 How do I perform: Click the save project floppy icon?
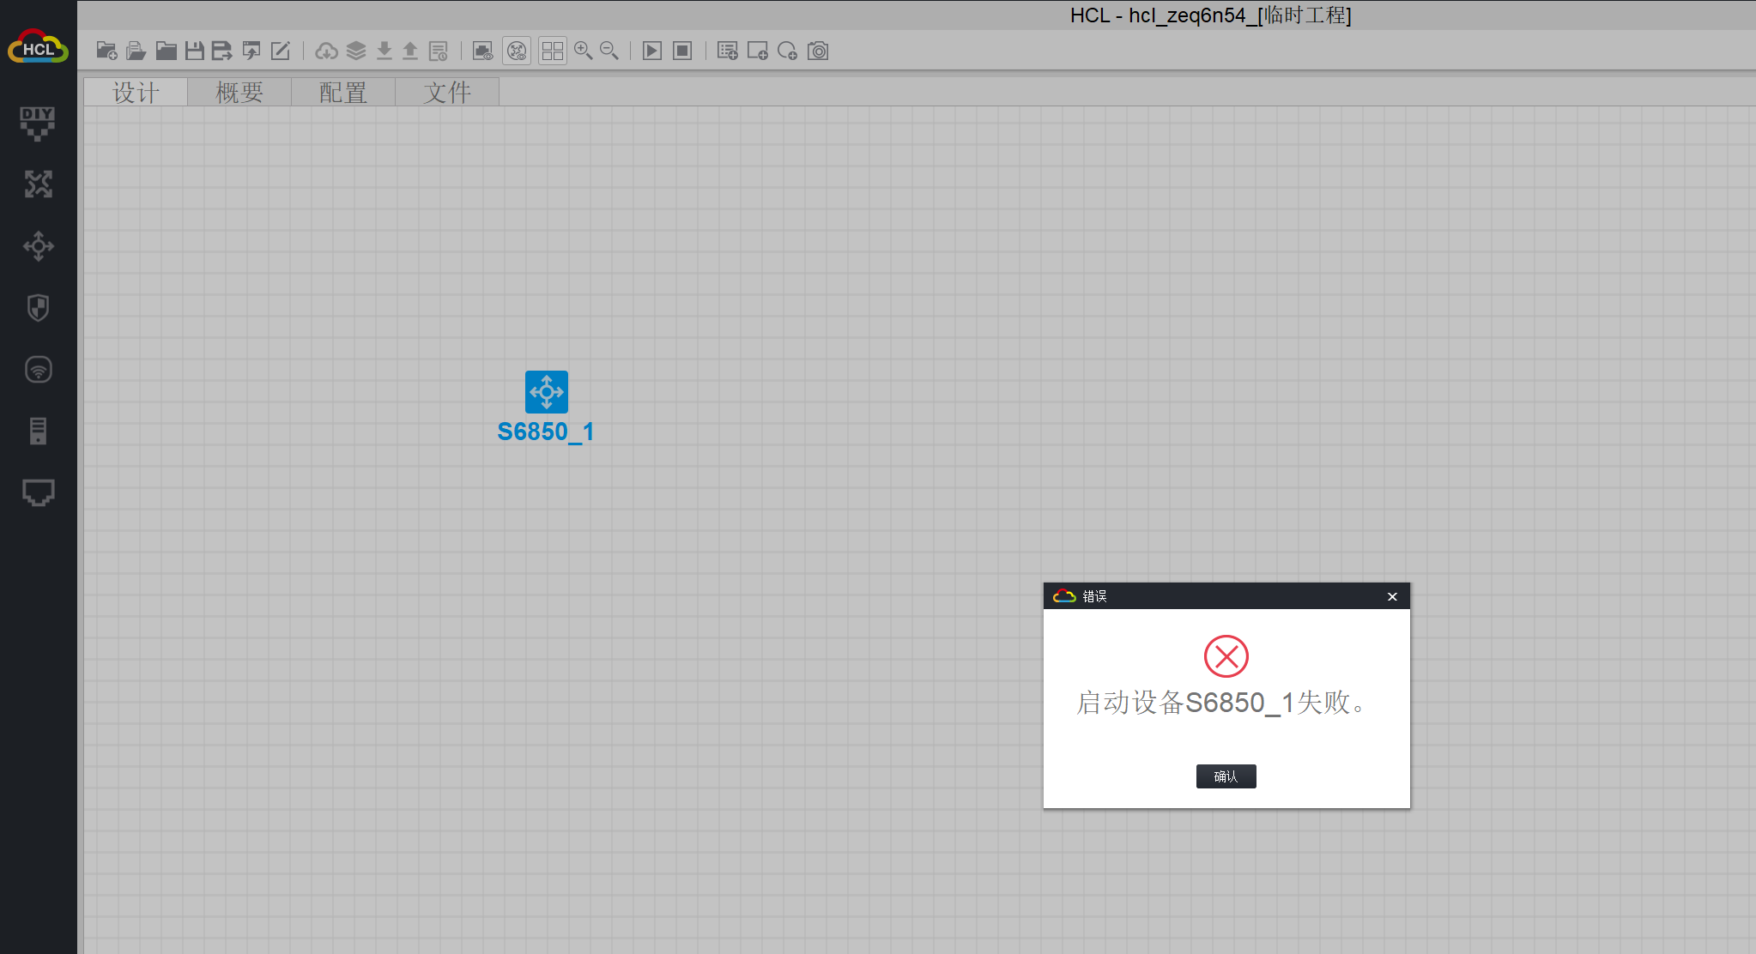[x=195, y=51]
